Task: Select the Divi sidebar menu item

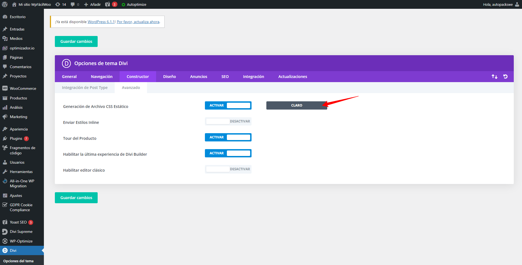Action: 22,250
